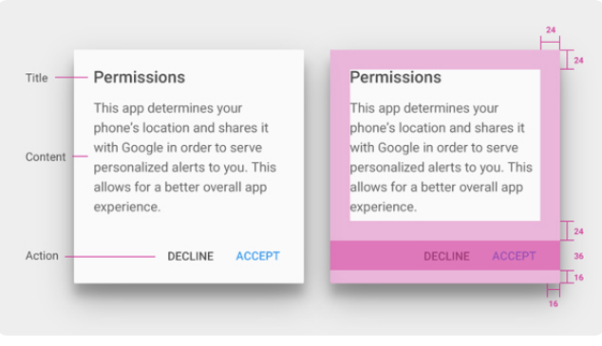Click the body paragraph in the white dialog

click(184, 157)
